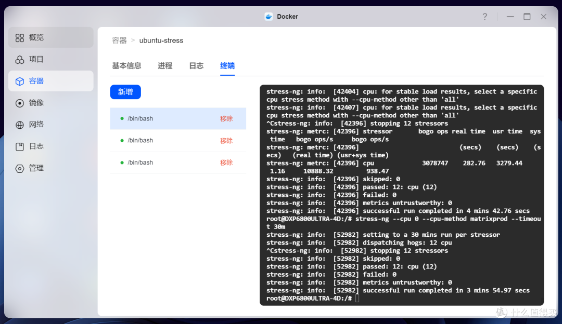Open the help question mark icon
This screenshot has height=324, width=562.
click(484, 17)
